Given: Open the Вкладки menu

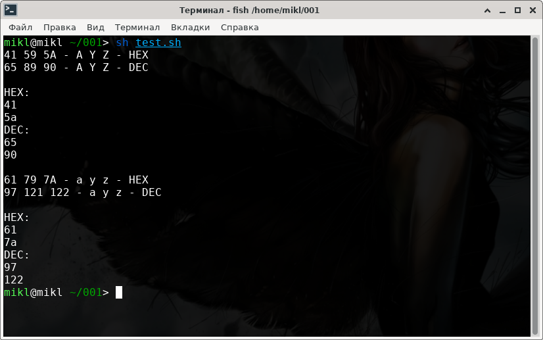Looking at the screenshot, I should coord(190,27).
